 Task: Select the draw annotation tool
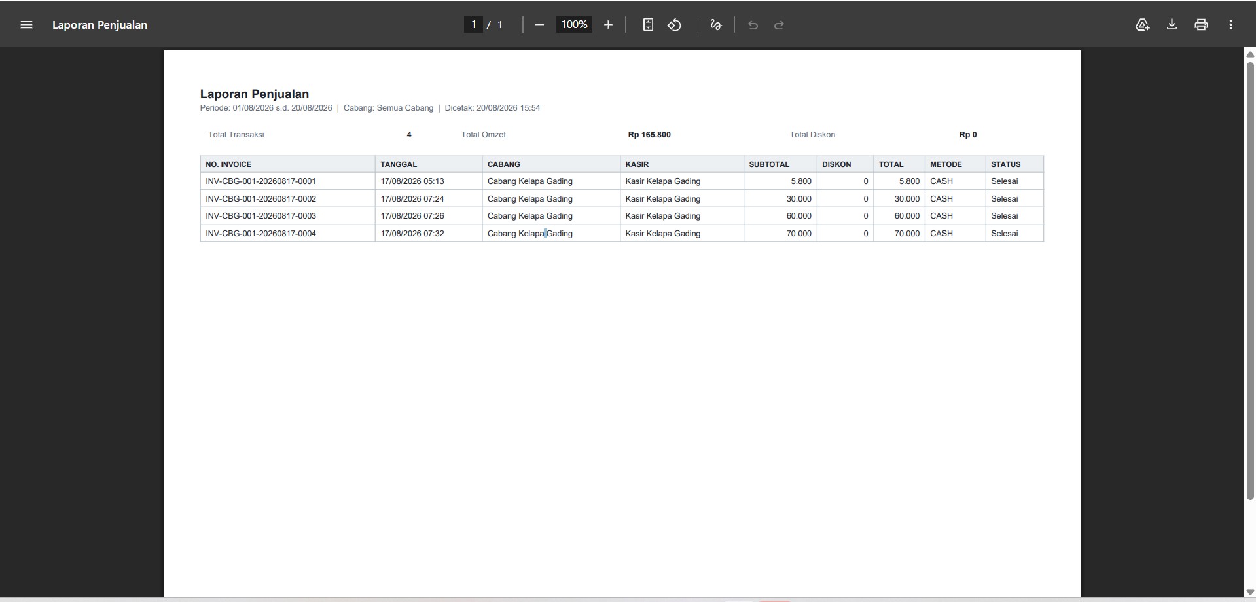coord(716,25)
